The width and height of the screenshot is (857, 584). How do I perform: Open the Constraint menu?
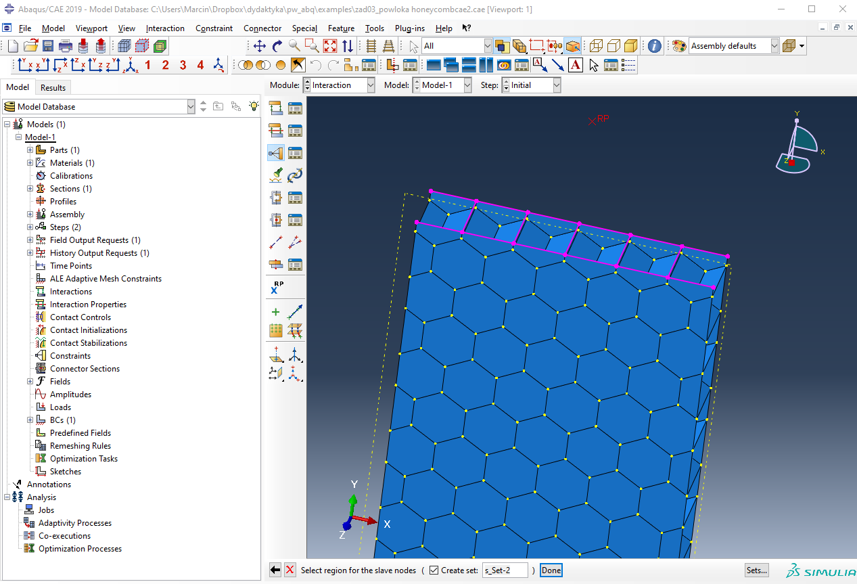click(x=214, y=28)
